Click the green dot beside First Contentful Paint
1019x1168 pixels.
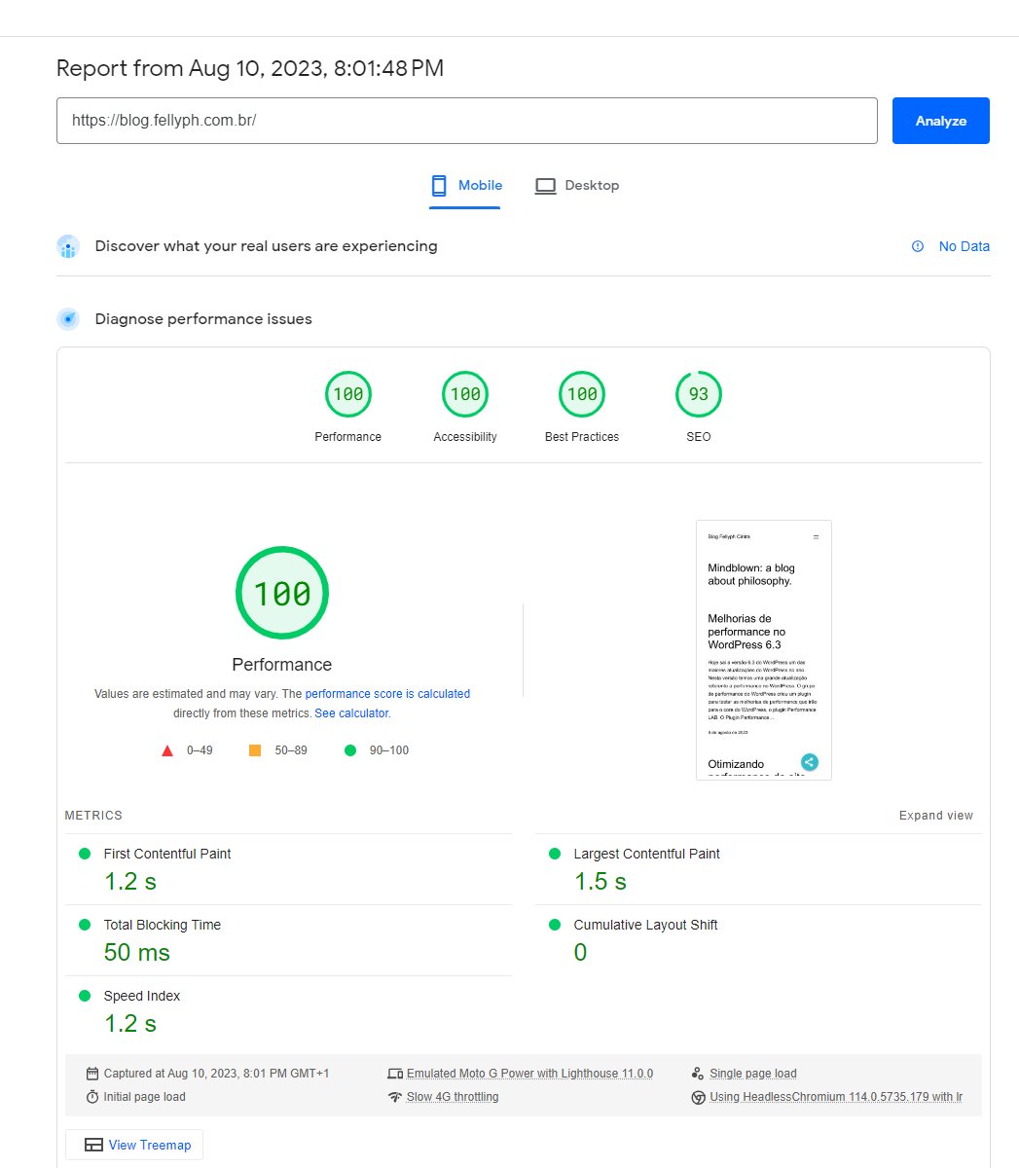coord(85,854)
